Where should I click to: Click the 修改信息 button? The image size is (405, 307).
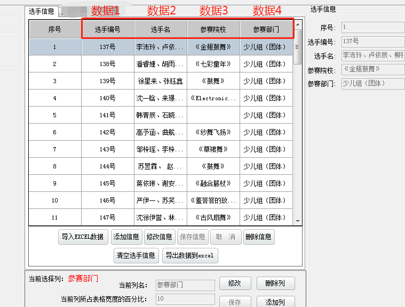click(x=159, y=237)
